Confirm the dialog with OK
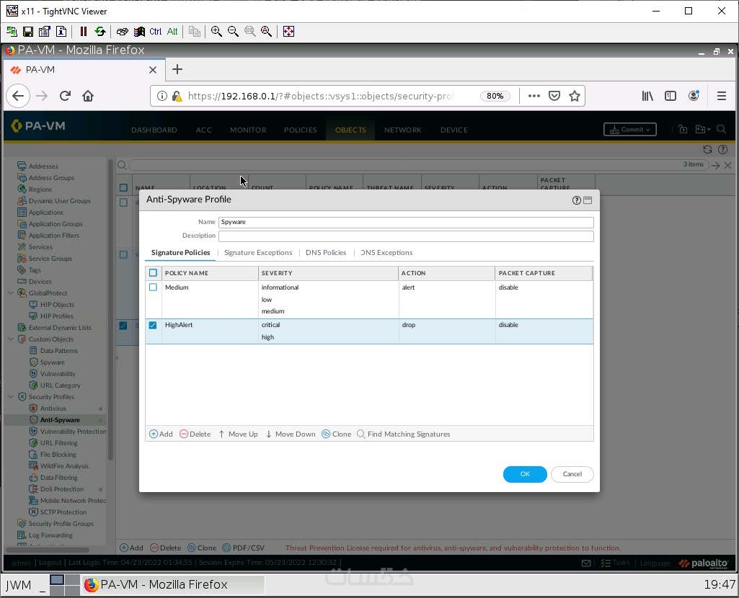The width and height of the screenshot is (739, 598). tap(525, 474)
